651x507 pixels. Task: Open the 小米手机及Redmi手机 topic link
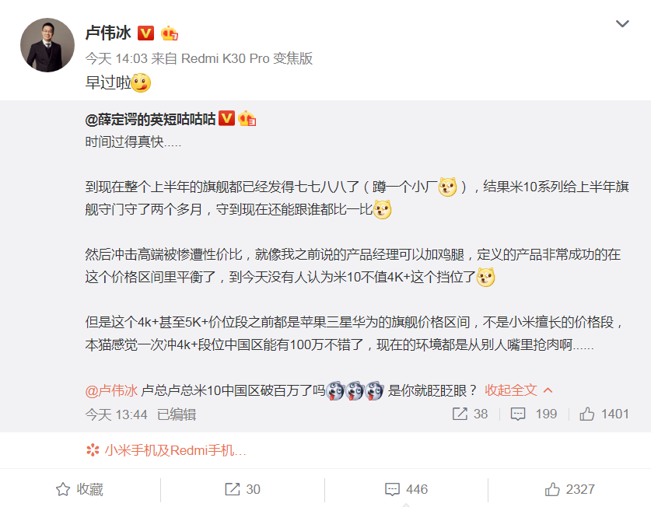[166, 450]
